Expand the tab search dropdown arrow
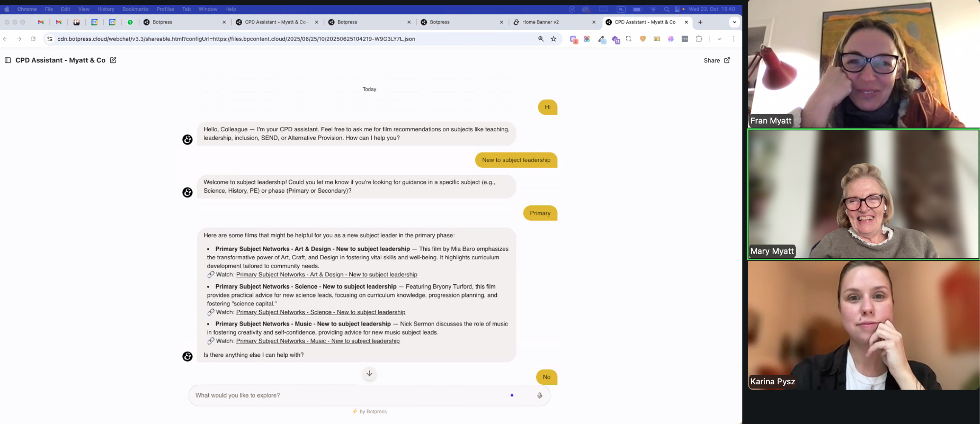The width and height of the screenshot is (980, 424). click(x=734, y=22)
